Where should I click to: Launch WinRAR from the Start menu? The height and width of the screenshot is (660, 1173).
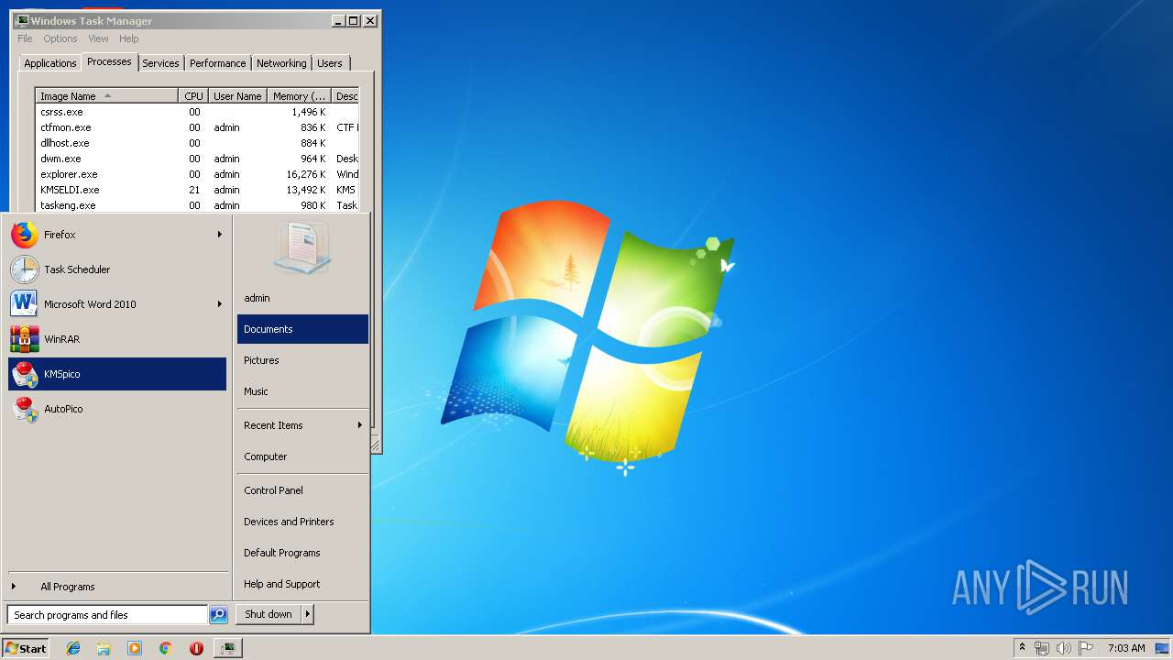116,339
